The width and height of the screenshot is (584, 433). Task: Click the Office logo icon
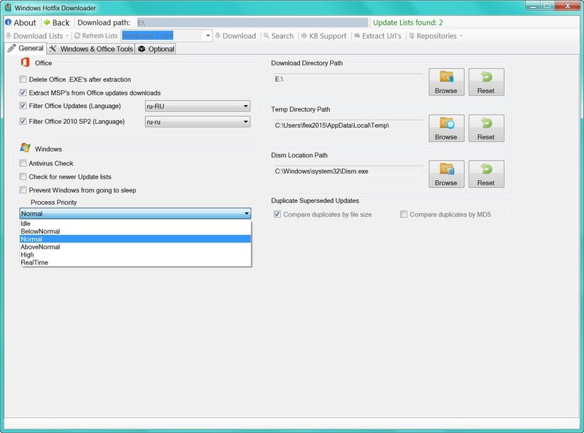pos(26,63)
